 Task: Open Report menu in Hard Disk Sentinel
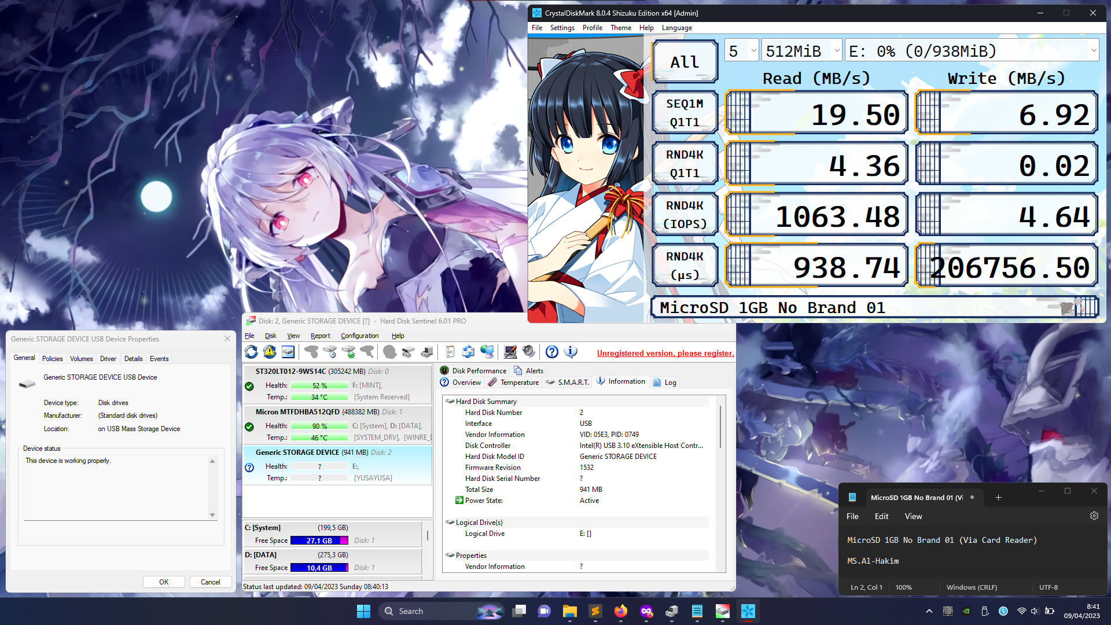coord(320,336)
